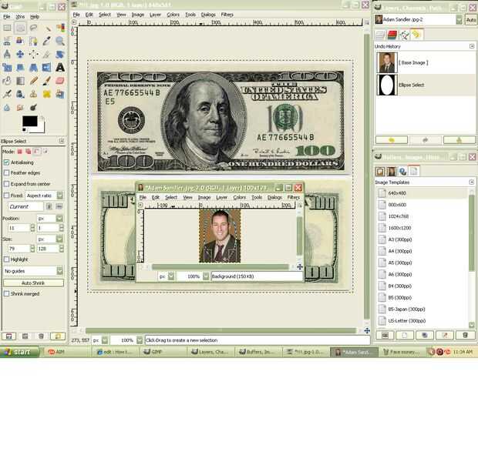
Task: Open zoom dropdown in Adam Sandler window
Action: coord(206,276)
